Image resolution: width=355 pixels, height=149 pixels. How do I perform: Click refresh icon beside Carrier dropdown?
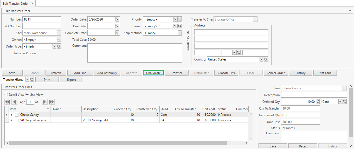(x=179, y=26)
